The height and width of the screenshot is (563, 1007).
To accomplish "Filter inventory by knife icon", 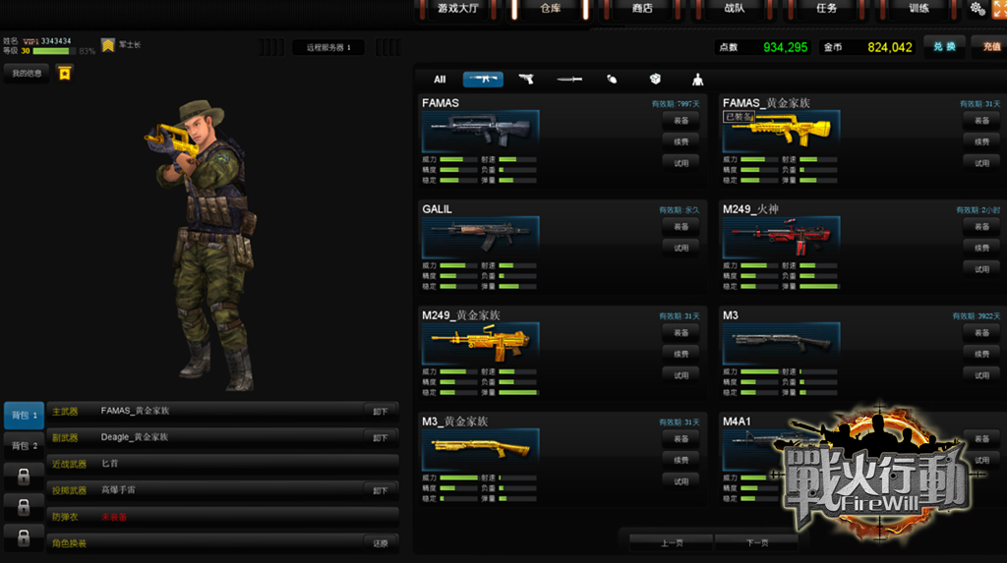I will tap(569, 80).
